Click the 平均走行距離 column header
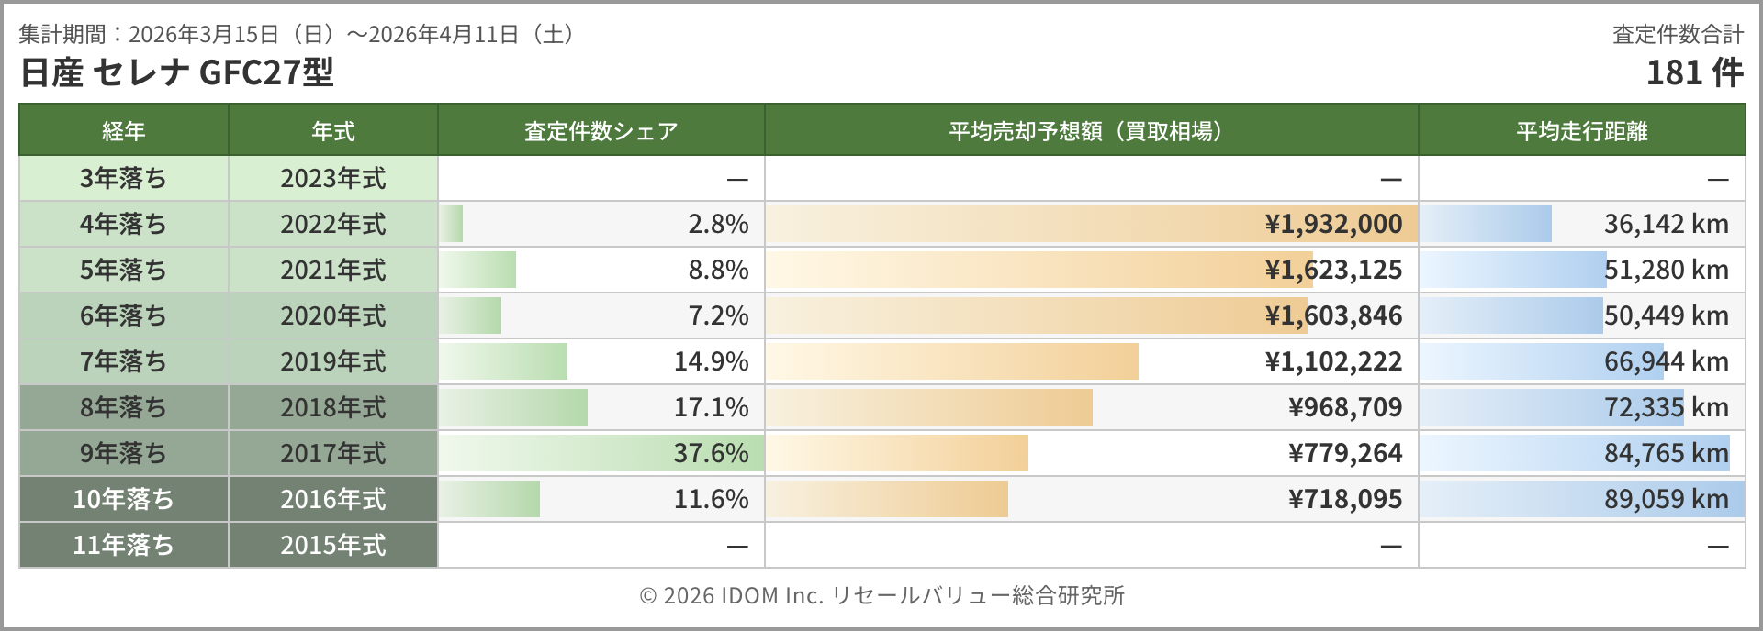1763x631 pixels. pyautogui.click(x=1581, y=131)
